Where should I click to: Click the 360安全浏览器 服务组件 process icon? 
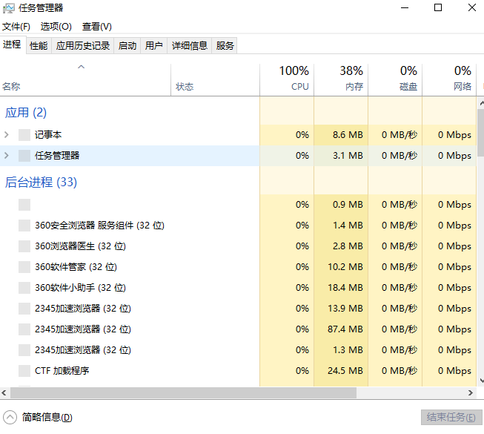tap(24, 226)
